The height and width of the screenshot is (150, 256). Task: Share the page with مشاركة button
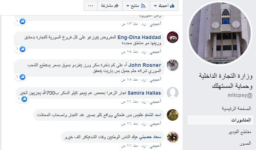(x=110, y=6)
